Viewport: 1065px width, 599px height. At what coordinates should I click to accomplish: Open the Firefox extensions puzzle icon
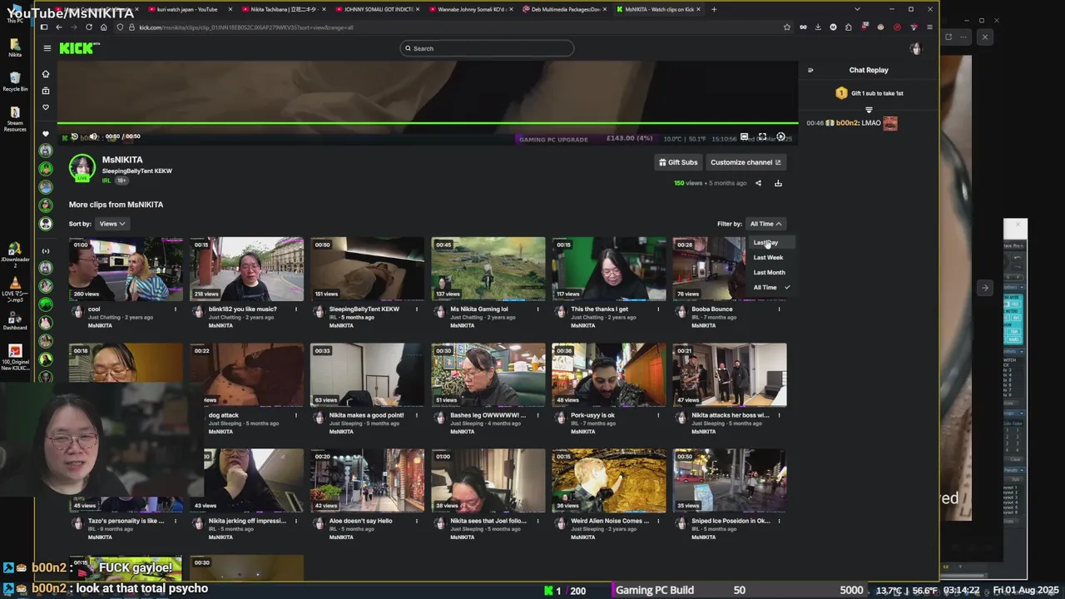click(848, 27)
